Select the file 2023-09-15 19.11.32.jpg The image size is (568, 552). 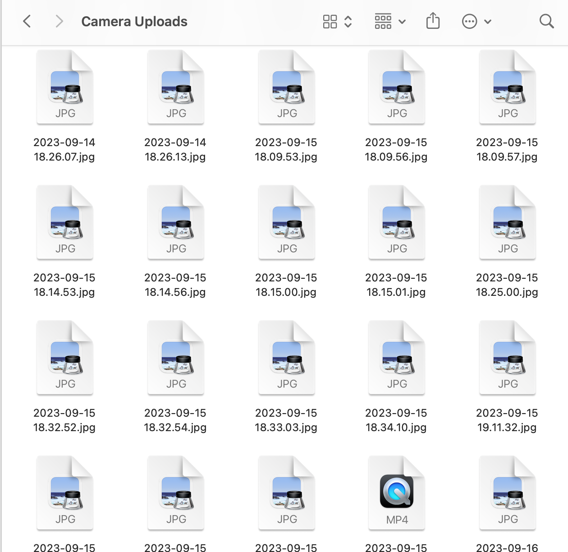tap(507, 357)
